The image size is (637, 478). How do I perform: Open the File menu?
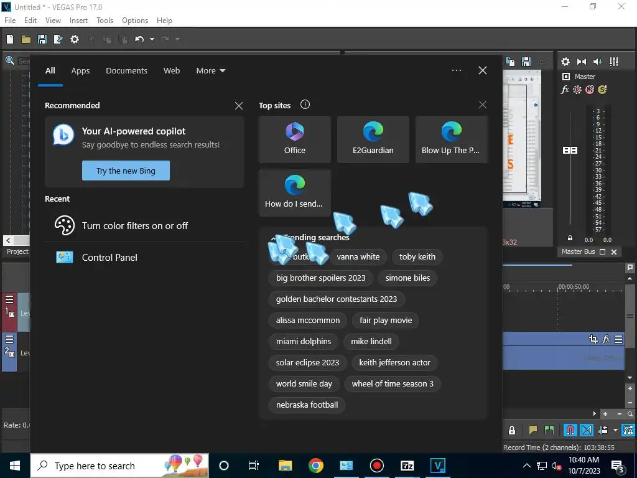tap(10, 21)
